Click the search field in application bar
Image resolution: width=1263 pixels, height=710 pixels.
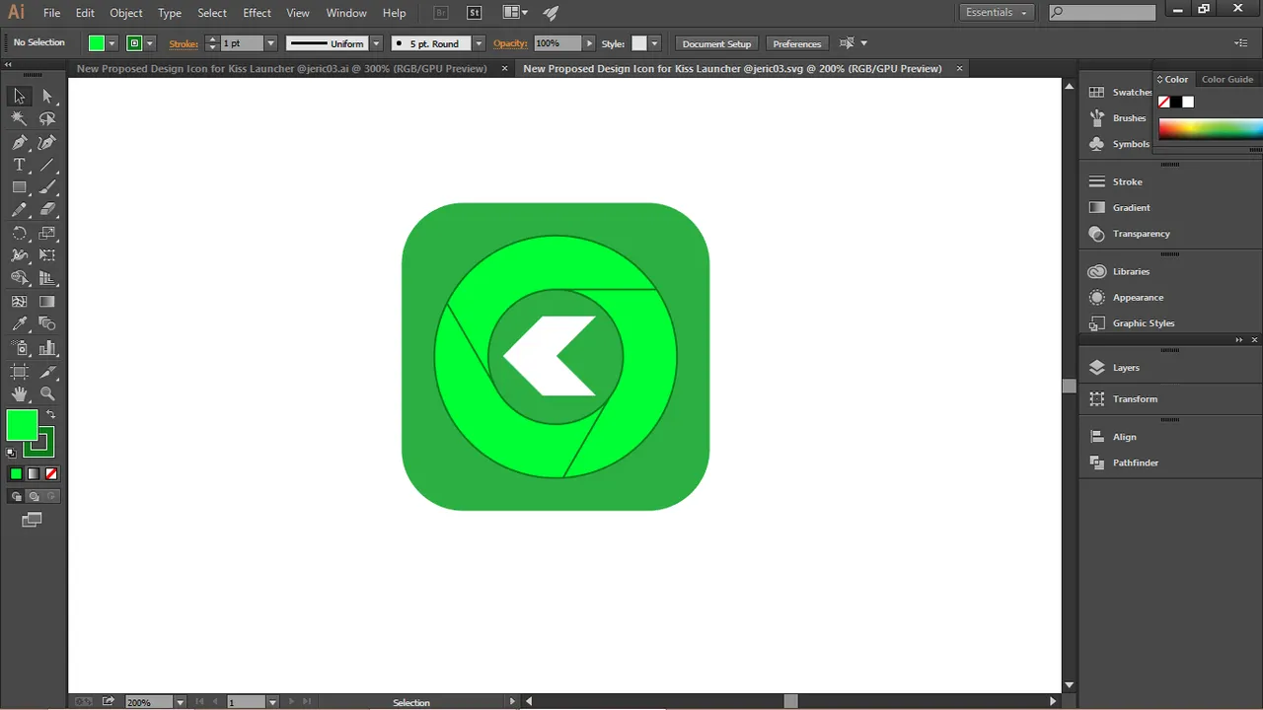point(1102,13)
